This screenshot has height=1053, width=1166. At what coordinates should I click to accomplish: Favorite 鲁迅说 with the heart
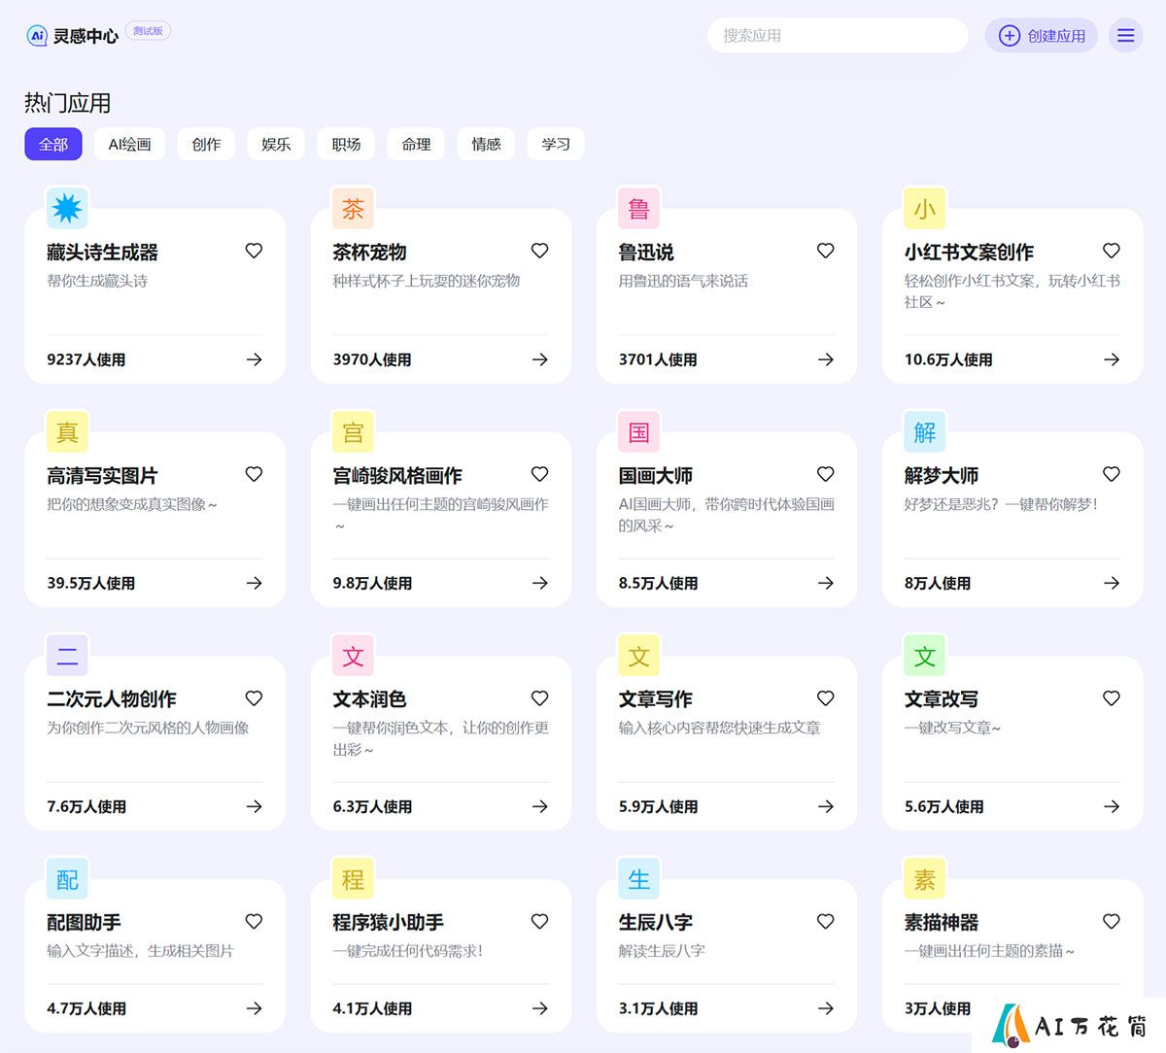825,251
